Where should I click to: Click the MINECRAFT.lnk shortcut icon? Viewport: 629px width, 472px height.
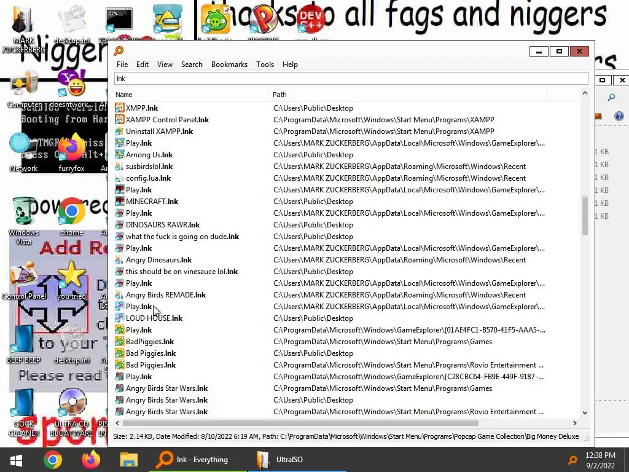click(x=119, y=202)
